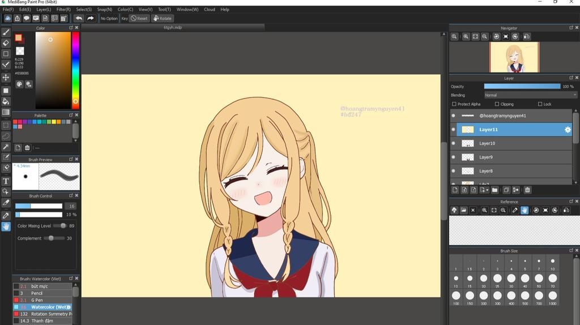The width and height of the screenshot is (580, 325).
Task: Pop out the Navigator panel
Action: (571, 28)
